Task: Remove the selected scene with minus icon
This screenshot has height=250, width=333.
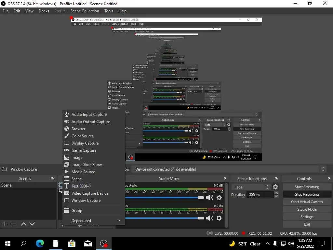Action: (13, 224)
